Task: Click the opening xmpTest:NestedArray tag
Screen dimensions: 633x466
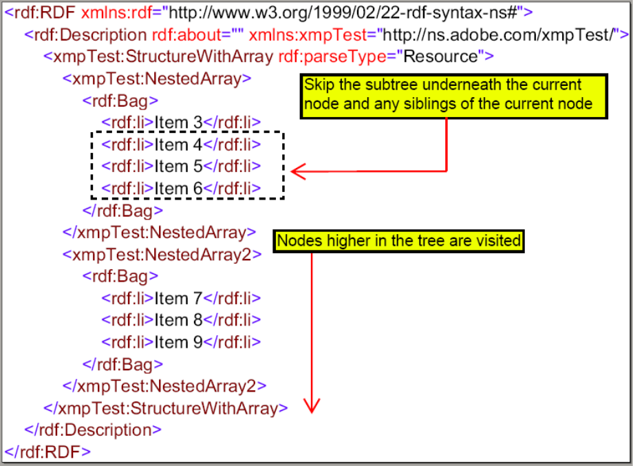Action: click(x=157, y=78)
